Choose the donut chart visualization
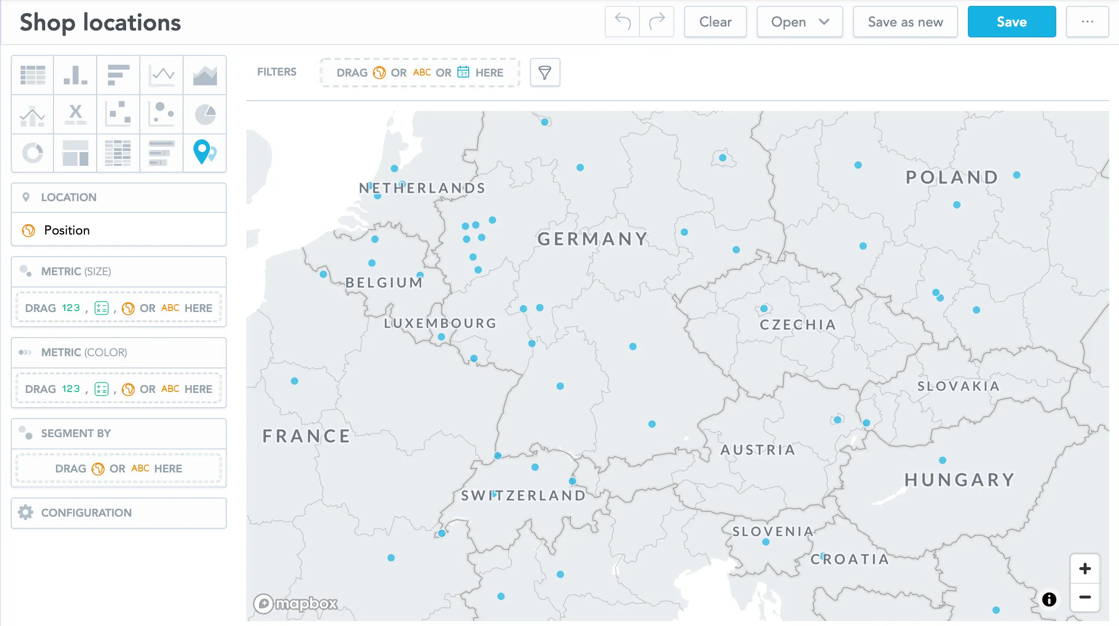1119x626 pixels. click(x=32, y=154)
